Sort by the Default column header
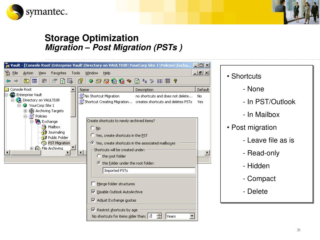Viewport: 320px width, 240px height. 202,90
